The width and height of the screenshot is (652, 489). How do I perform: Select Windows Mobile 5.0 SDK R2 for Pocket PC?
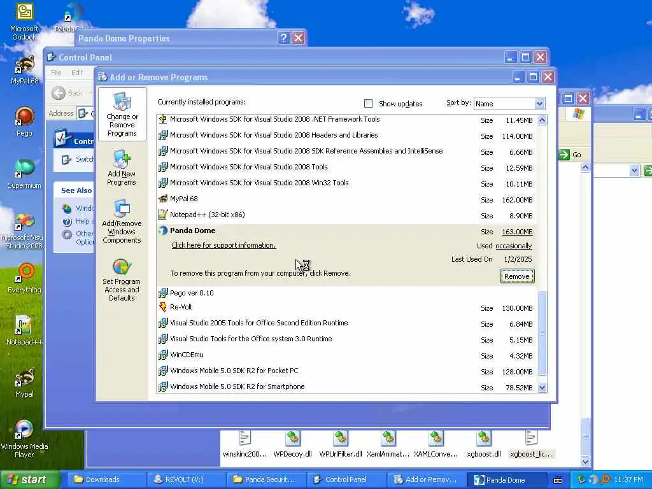(346, 371)
